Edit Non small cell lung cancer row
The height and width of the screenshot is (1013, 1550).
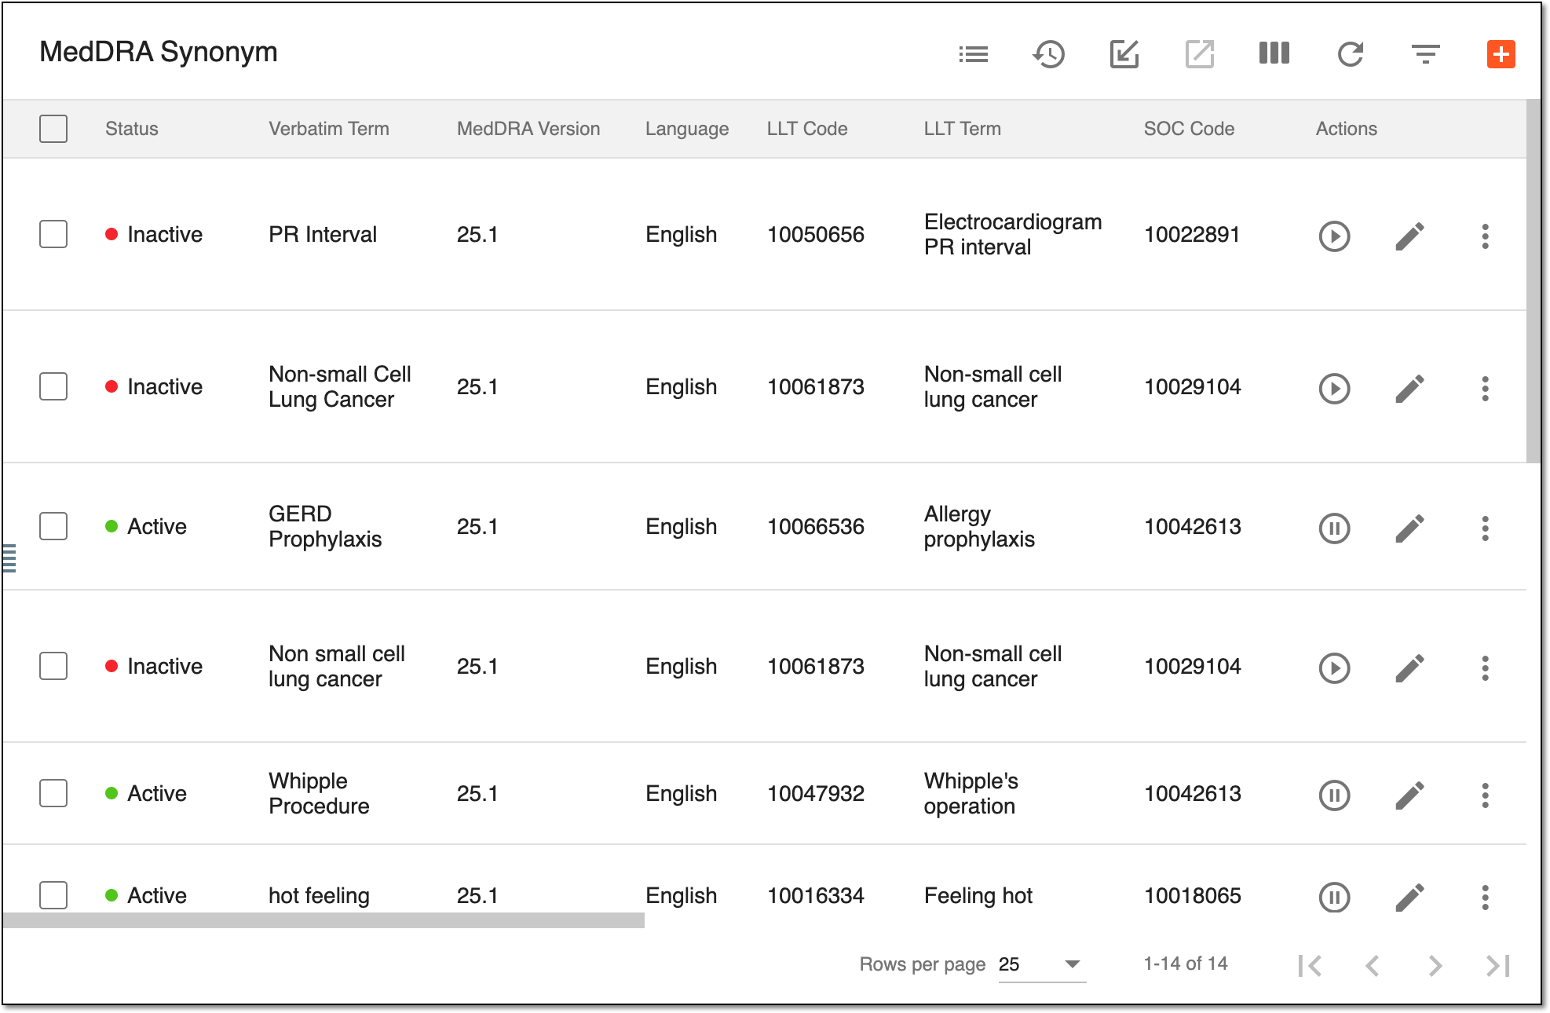[x=1409, y=667]
